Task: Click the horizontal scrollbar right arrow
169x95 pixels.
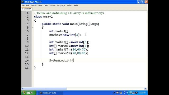Action: (145, 89)
